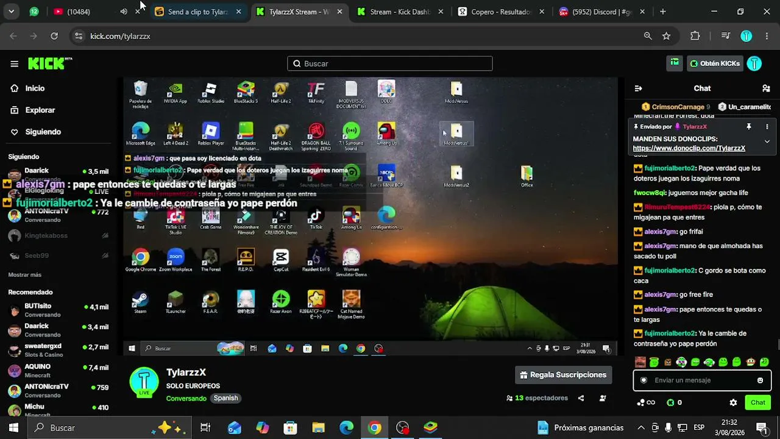Viewport: 780px width, 439px height.
Task: Mute the YouTube tab audio
Action: pos(124,12)
